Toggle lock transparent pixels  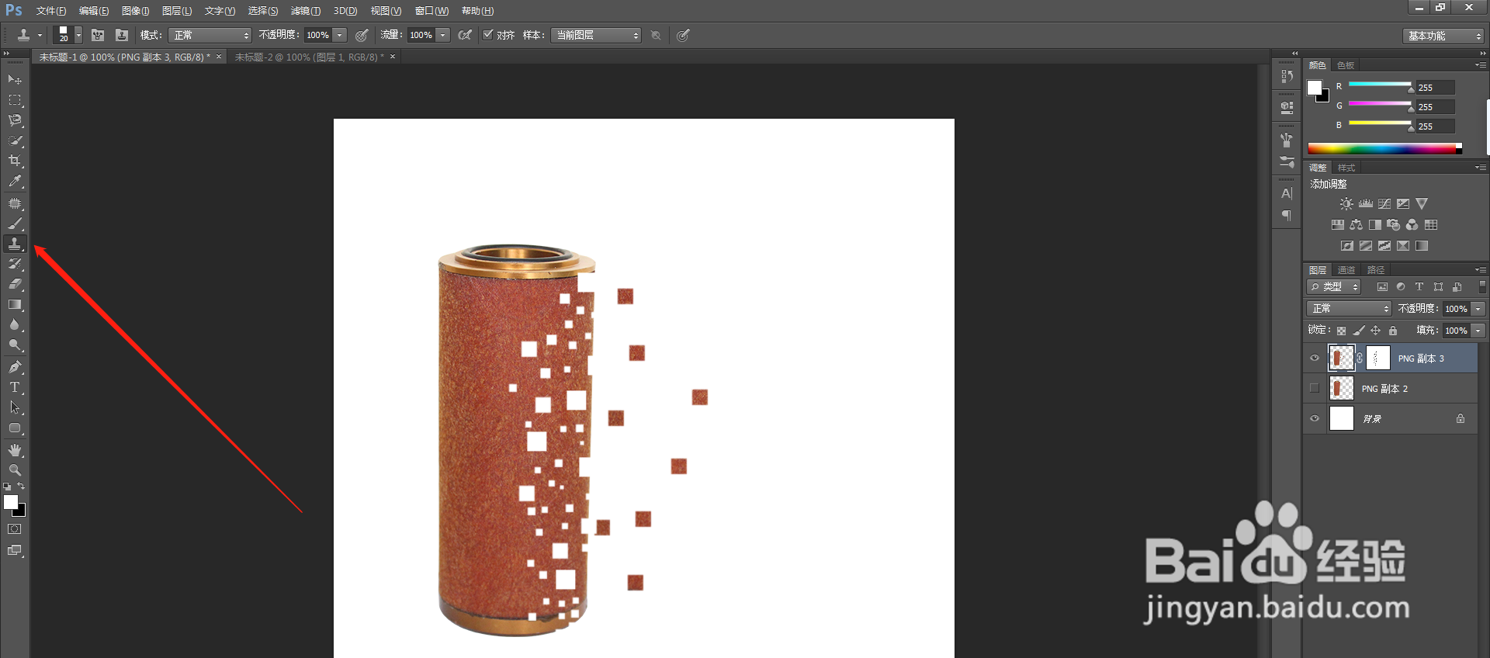[1342, 331]
